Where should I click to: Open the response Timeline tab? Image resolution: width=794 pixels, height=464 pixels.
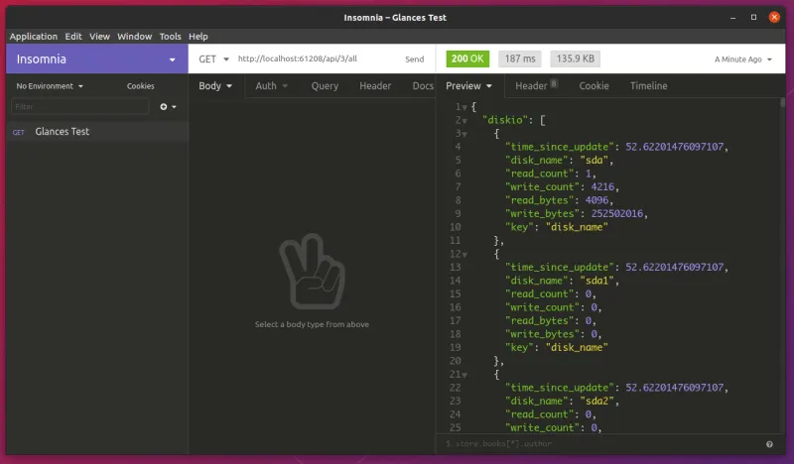pos(648,86)
